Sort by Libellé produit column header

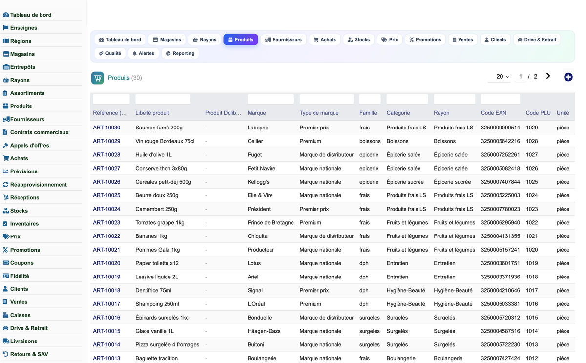pos(152,113)
